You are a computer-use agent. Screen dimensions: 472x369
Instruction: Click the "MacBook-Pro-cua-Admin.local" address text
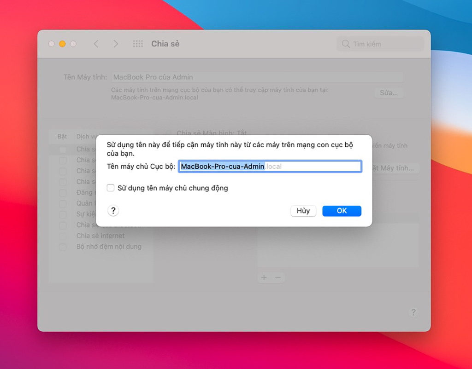pos(154,98)
